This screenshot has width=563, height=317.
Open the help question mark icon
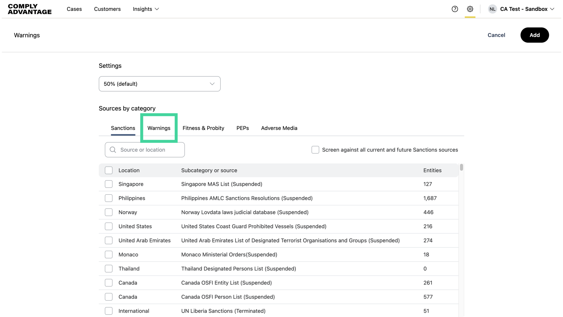point(455,9)
